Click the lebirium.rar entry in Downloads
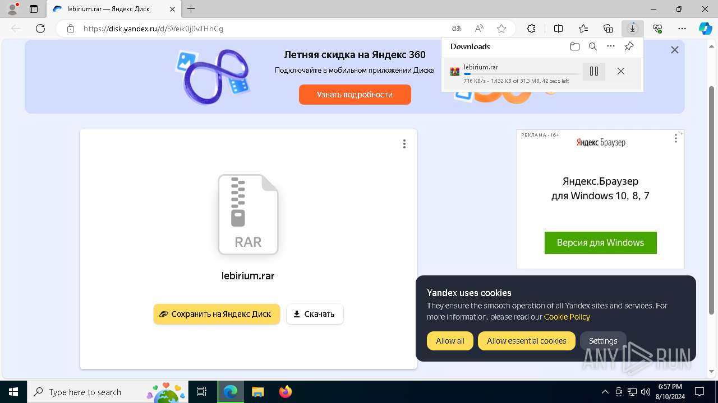Image resolution: width=718 pixels, height=403 pixels. [542, 74]
